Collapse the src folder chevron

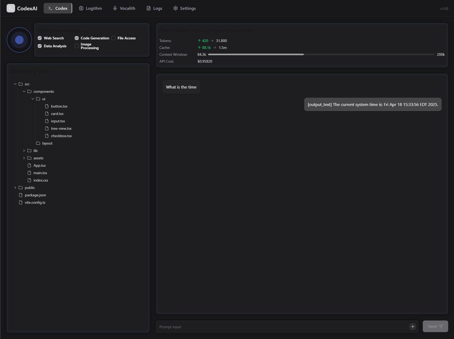[x=15, y=84]
